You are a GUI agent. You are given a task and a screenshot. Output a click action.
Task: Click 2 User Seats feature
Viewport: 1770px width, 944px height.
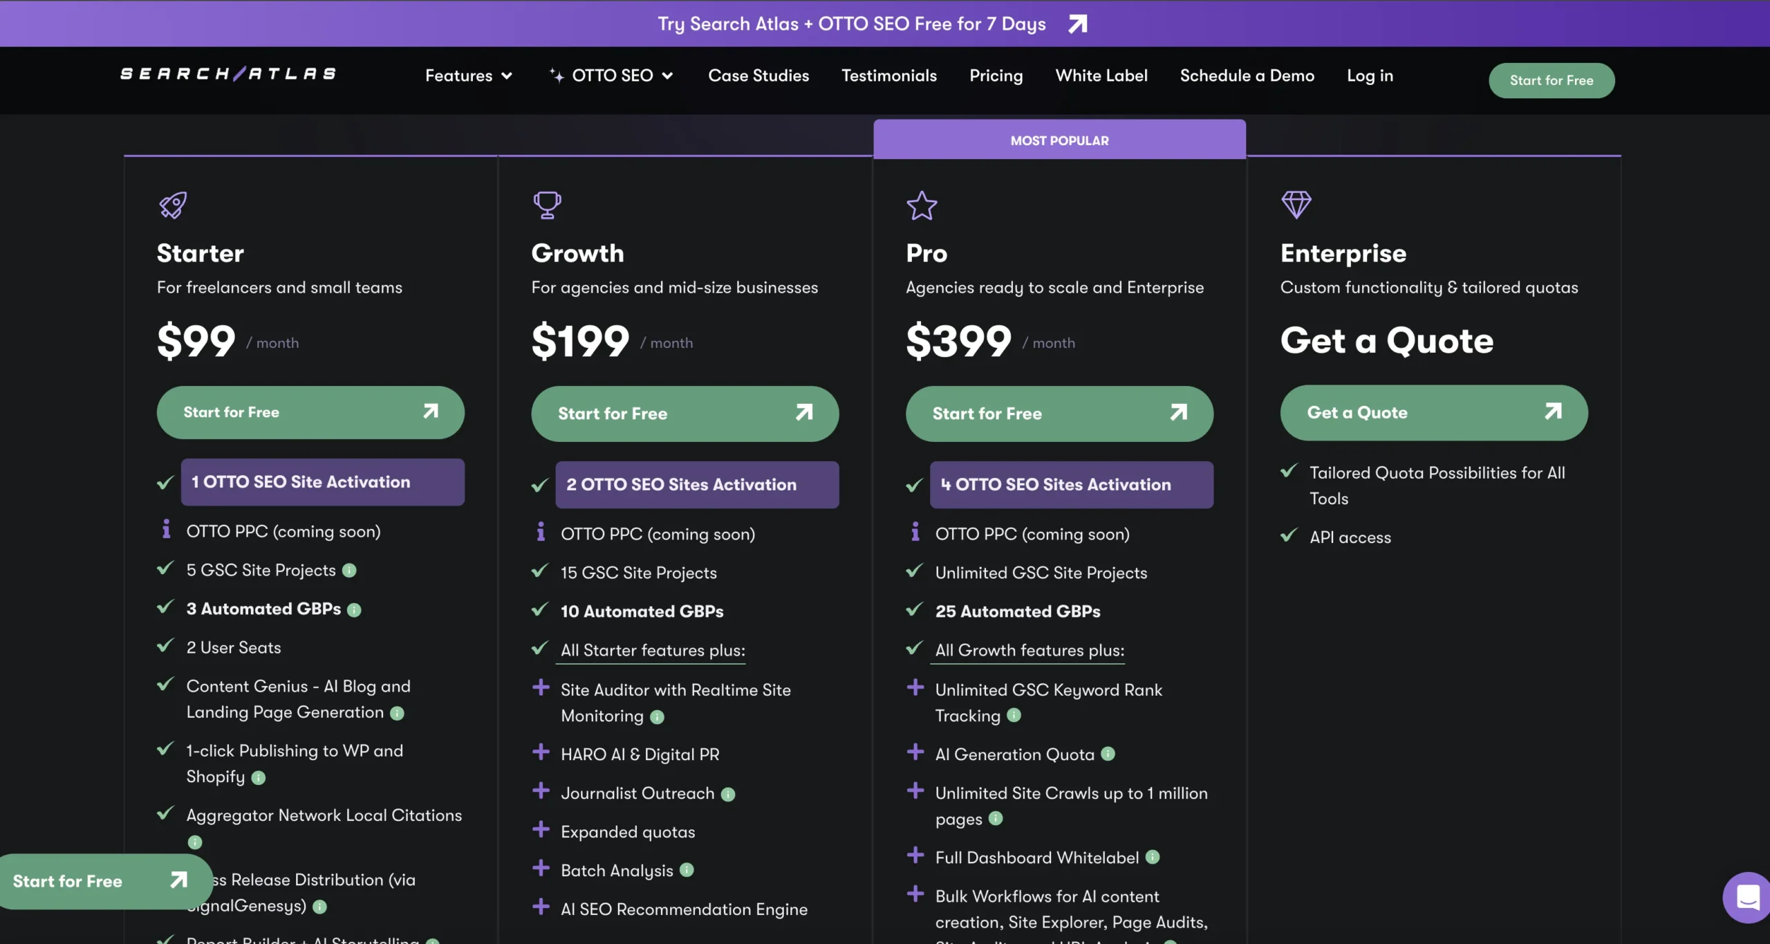coord(234,647)
